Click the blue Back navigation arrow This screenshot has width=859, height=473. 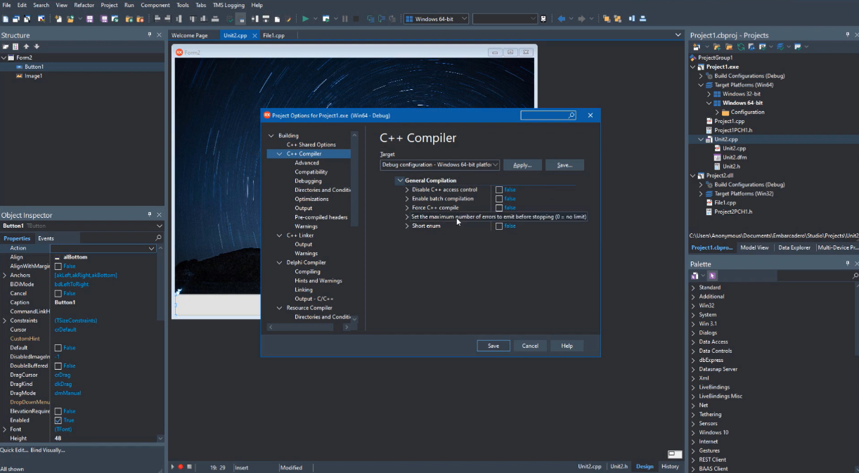pyautogui.click(x=561, y=19)
